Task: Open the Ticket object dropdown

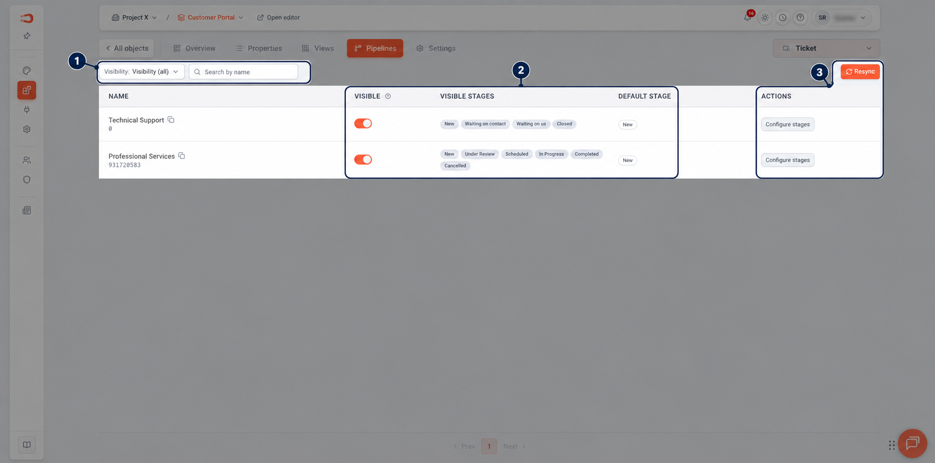Action: click(x=826, y=48)
